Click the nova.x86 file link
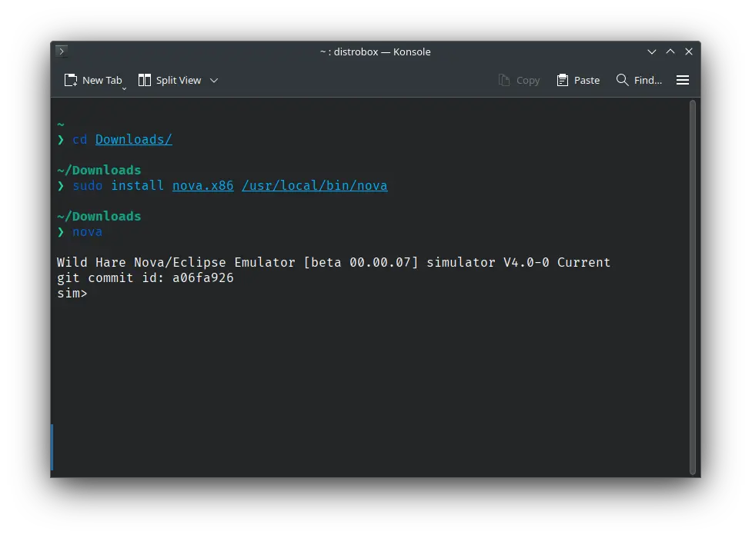This screenshot has width=752, height=538. (203, 185)
